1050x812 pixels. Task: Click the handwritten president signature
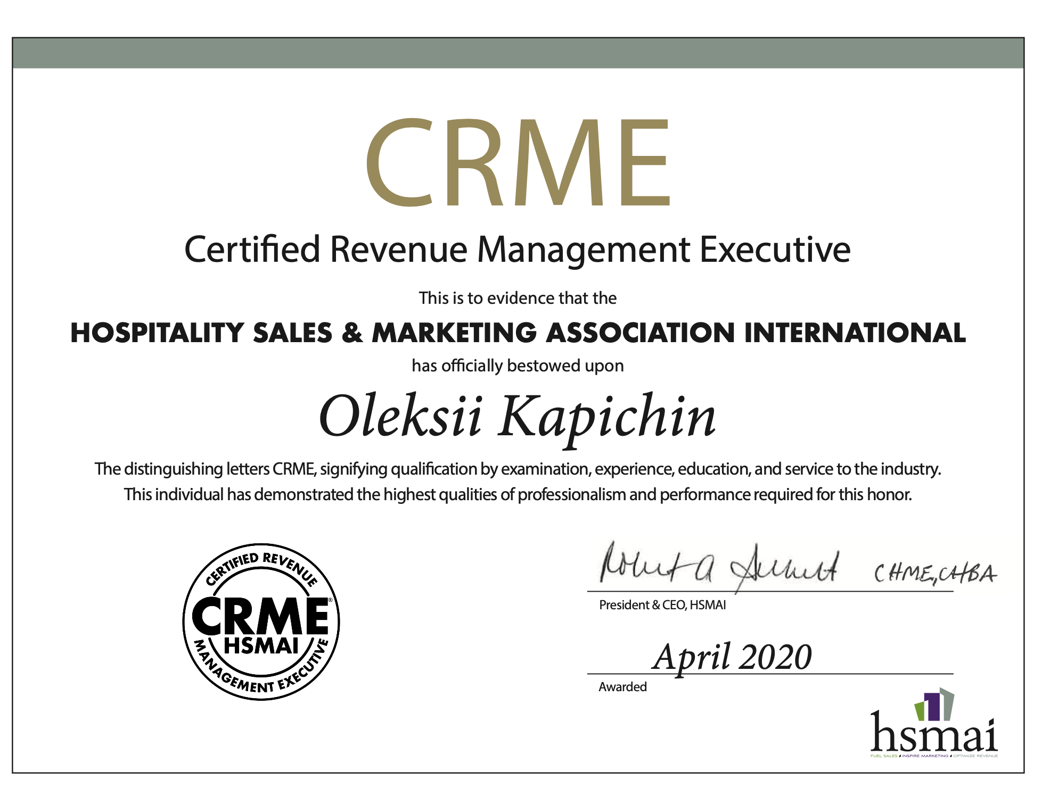point(720,568)
